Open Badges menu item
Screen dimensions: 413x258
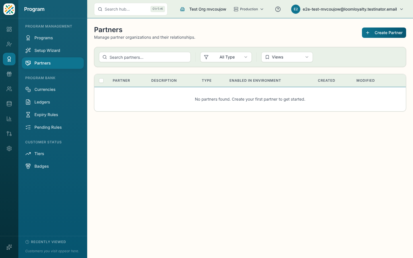[53, 166]
